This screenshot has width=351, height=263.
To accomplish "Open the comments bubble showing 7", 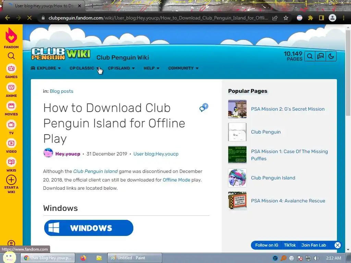I will tap(204, 108).
